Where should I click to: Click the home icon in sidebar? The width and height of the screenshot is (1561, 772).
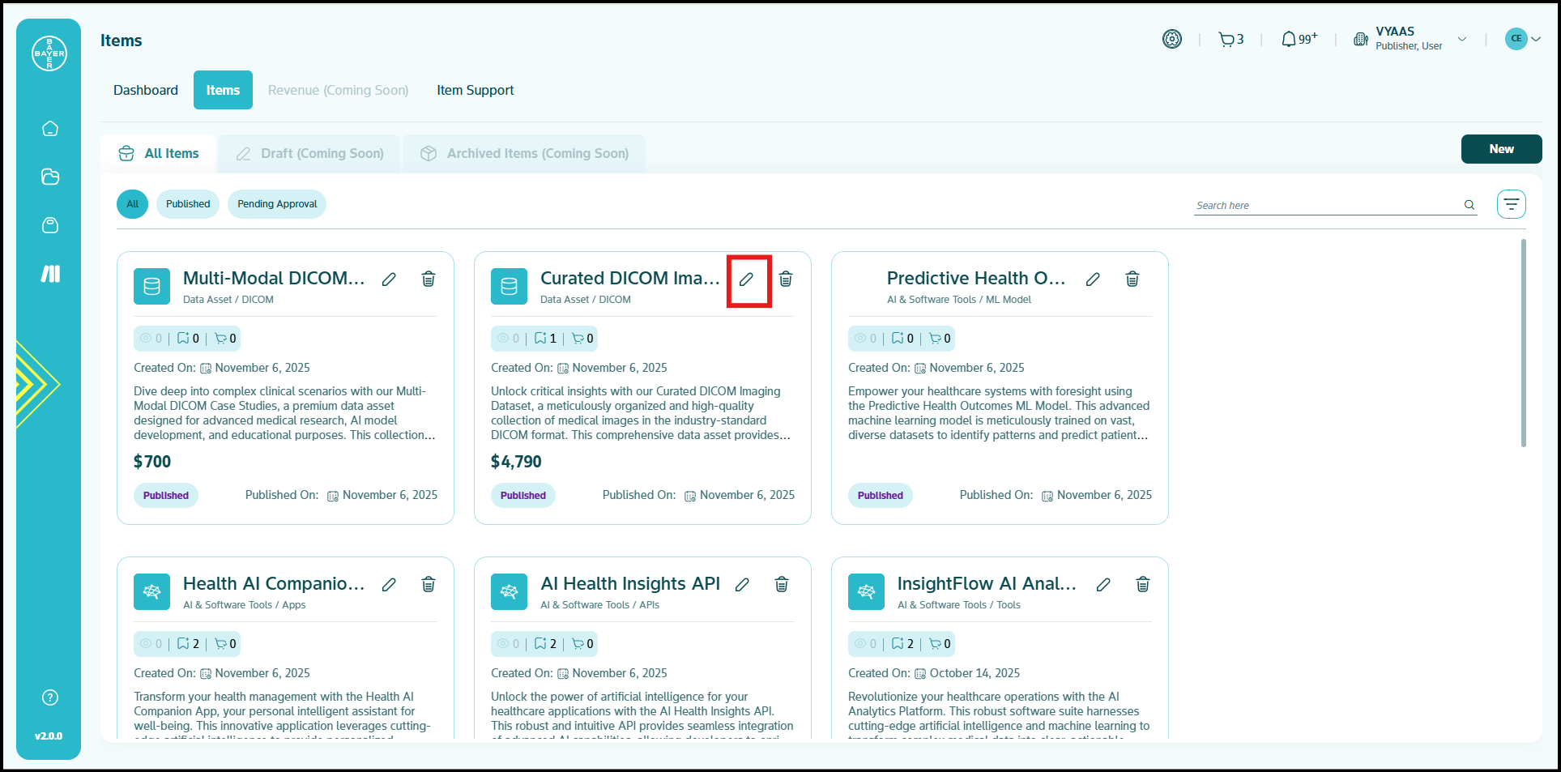(x=50, y=129)
